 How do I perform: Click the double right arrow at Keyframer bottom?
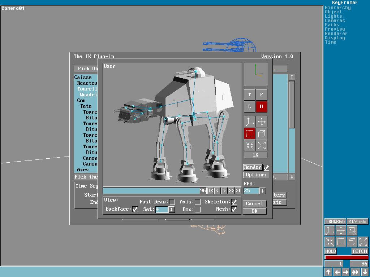coord(355,272)
